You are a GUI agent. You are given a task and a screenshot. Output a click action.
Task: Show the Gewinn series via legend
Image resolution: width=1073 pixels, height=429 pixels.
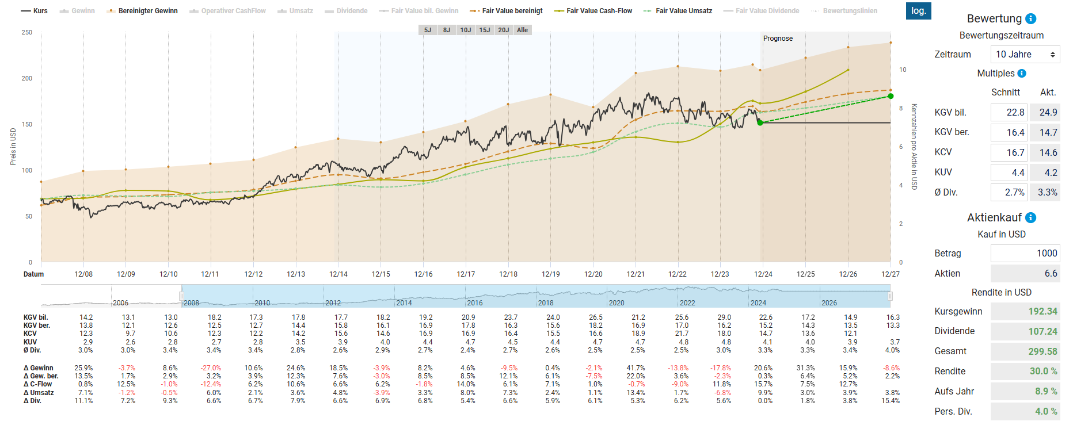pyautogui.click(x=78, y=11)
